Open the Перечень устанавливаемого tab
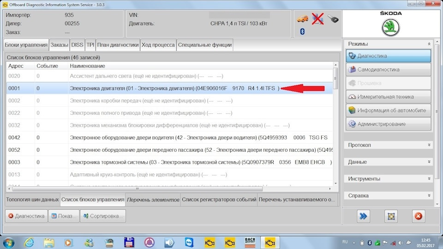This screenshot has height=249, width=443. pyautogui.click(x=297, y=200)
